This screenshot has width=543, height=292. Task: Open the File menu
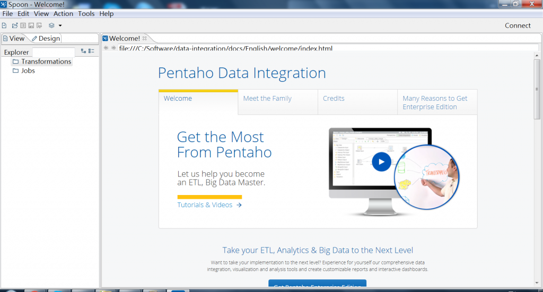(7, 13)
